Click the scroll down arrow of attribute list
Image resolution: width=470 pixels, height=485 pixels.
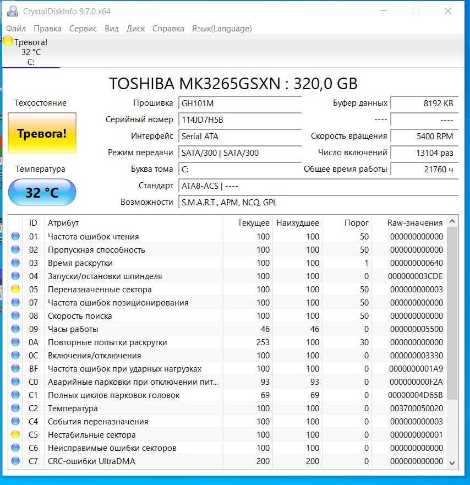click(x=452, y=463)
